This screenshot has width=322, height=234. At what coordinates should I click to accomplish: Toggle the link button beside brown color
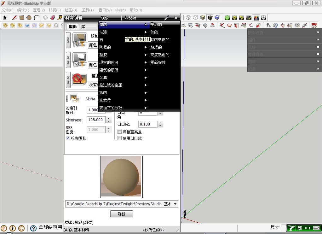pos(68,40)
